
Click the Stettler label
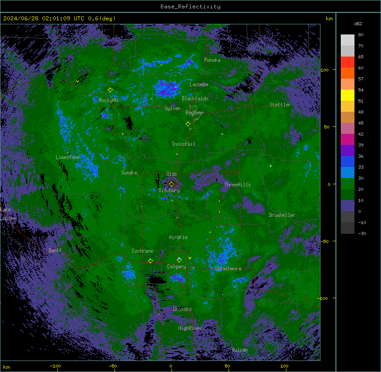(x=280, y=105)
